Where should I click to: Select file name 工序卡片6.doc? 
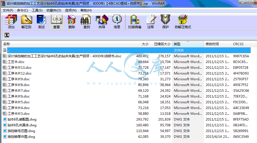19,96
